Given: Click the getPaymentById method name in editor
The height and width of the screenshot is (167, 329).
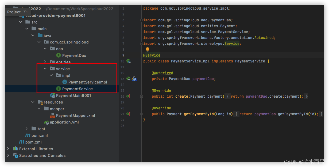Looking at the screenshot, I should (199, 114).
